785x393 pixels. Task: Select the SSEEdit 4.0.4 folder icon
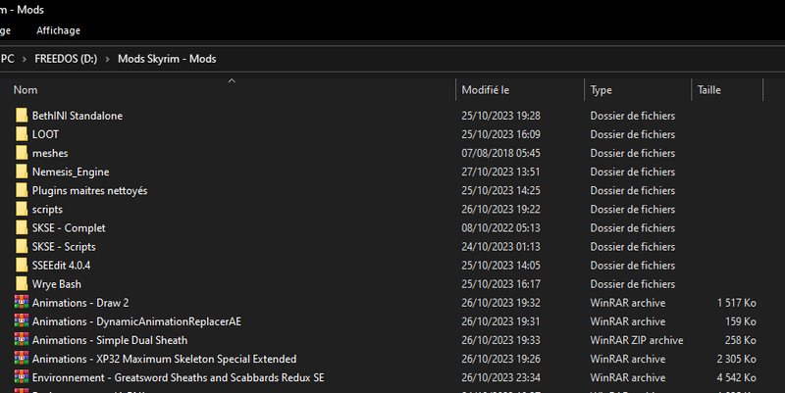pyautogui.click(x=23, y=266)
